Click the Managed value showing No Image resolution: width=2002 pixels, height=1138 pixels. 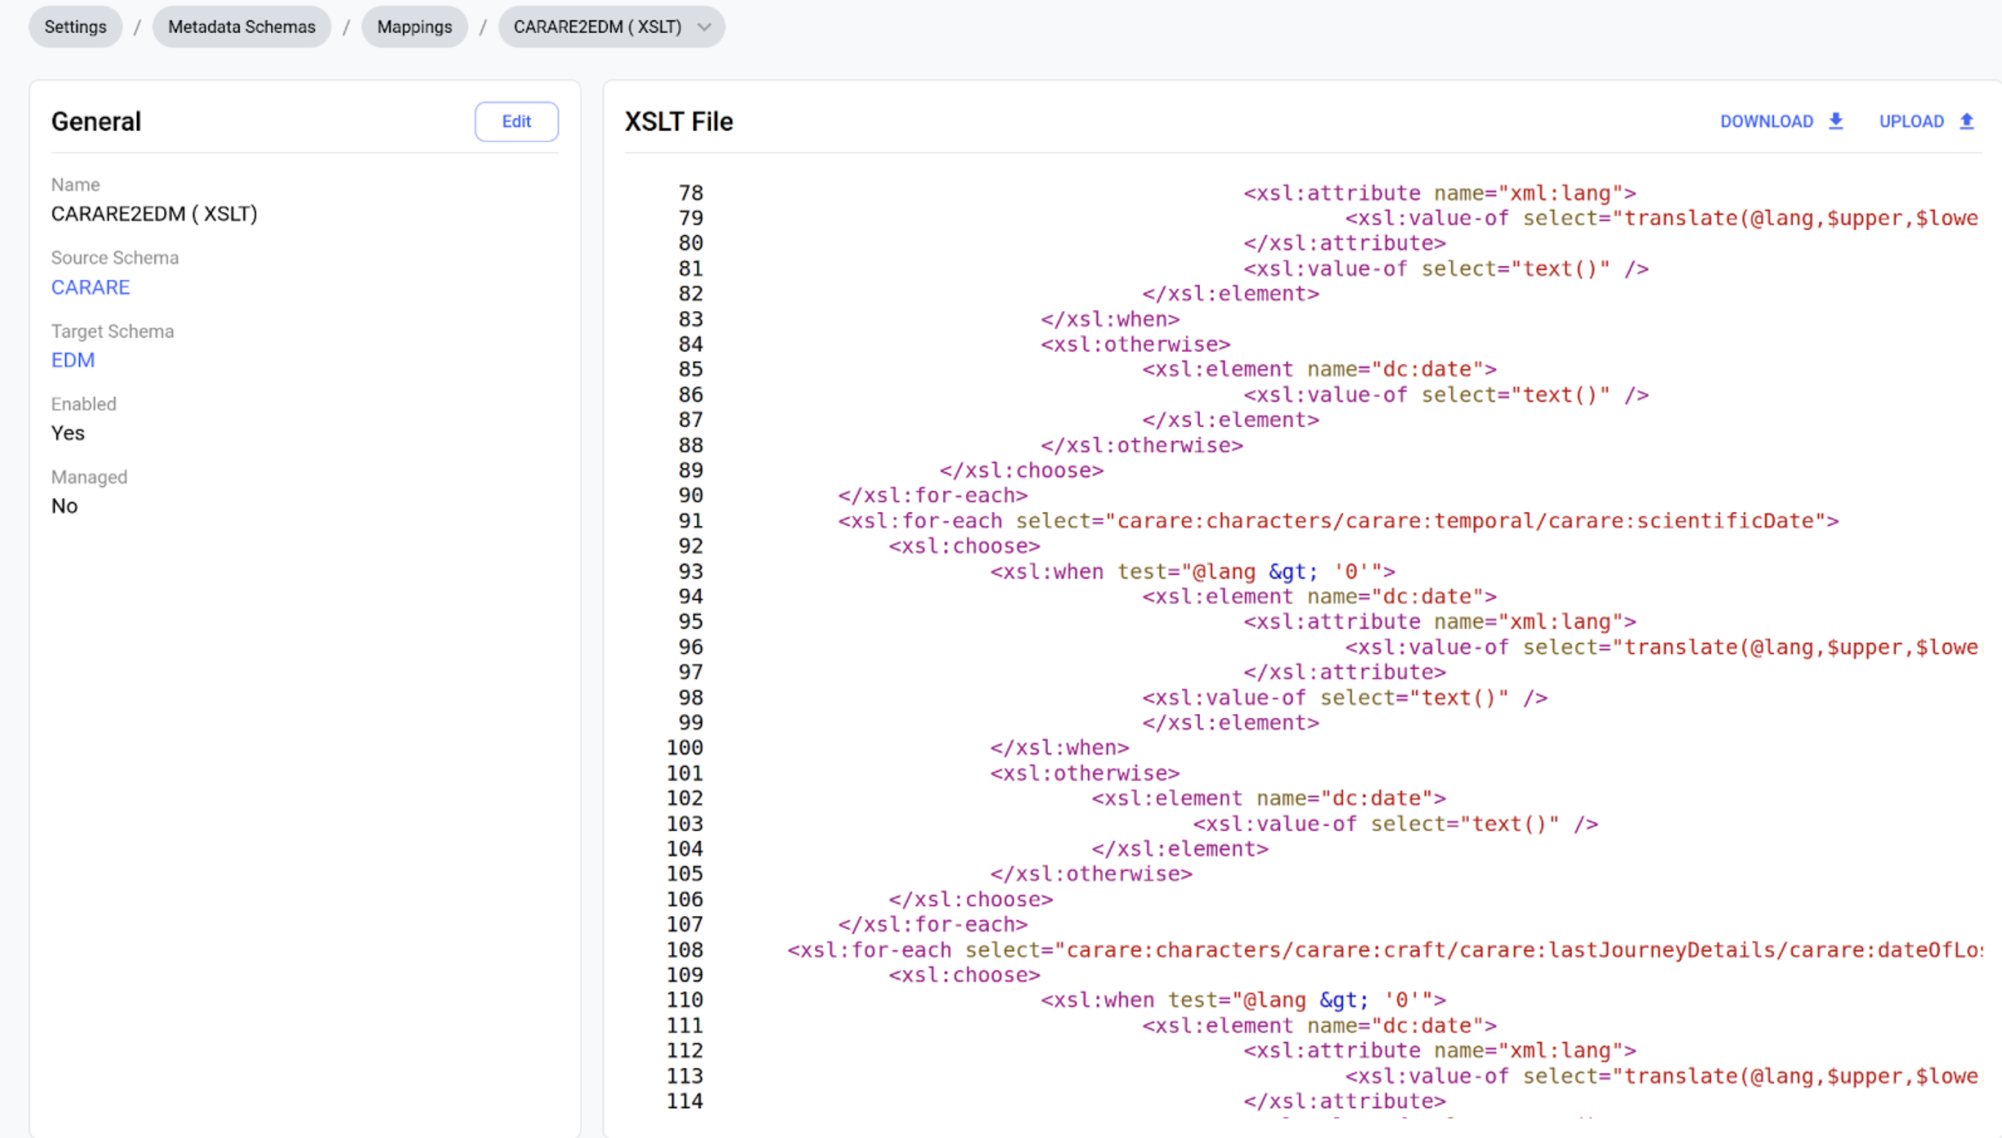(64, 506)
